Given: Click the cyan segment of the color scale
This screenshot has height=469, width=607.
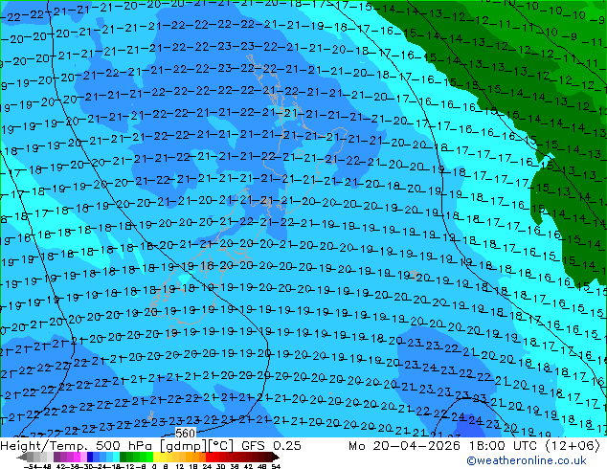Looking at the screenshot, I should coord(117,457).
